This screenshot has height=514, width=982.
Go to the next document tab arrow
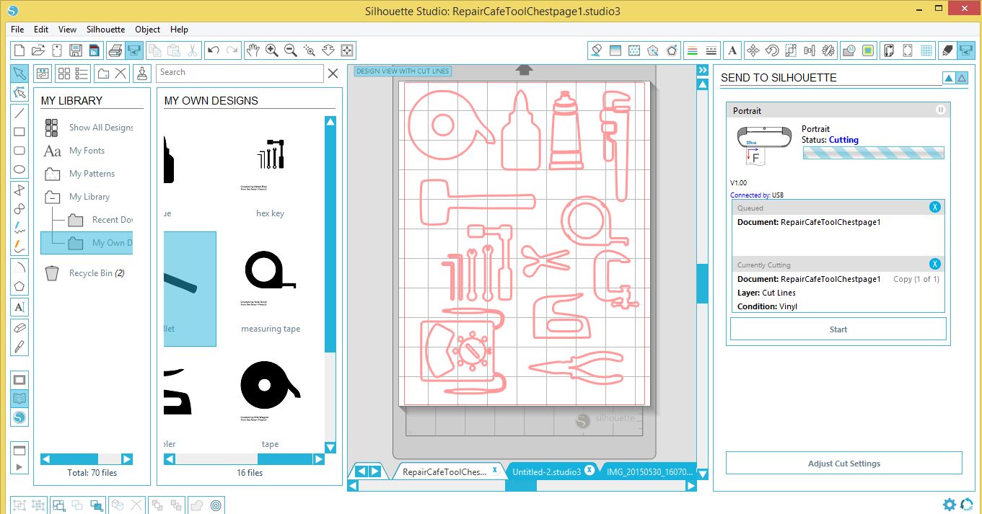tap(375, 471)
